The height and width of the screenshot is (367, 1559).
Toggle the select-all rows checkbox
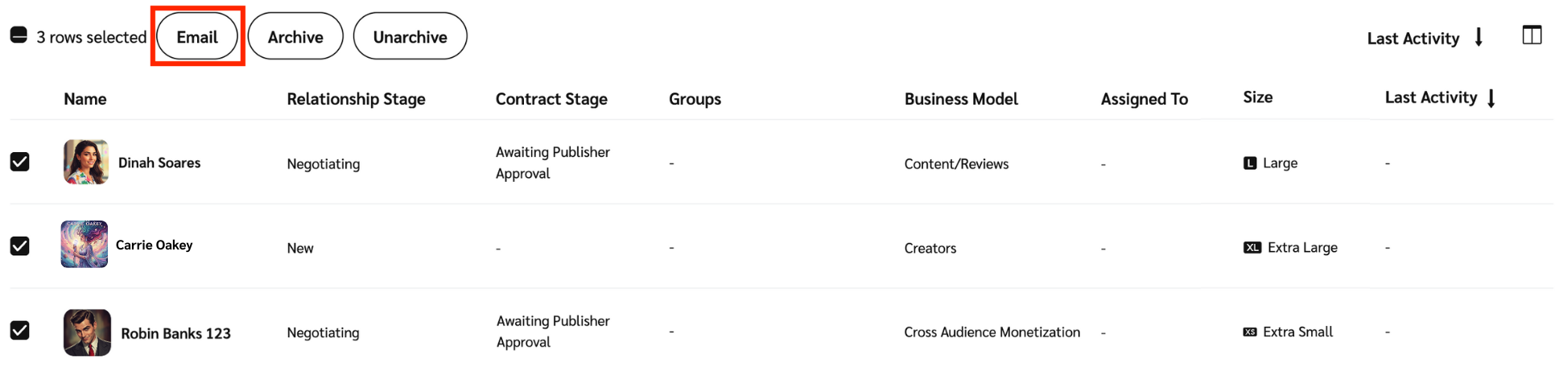pyautogui.click(x=19, y=35)
